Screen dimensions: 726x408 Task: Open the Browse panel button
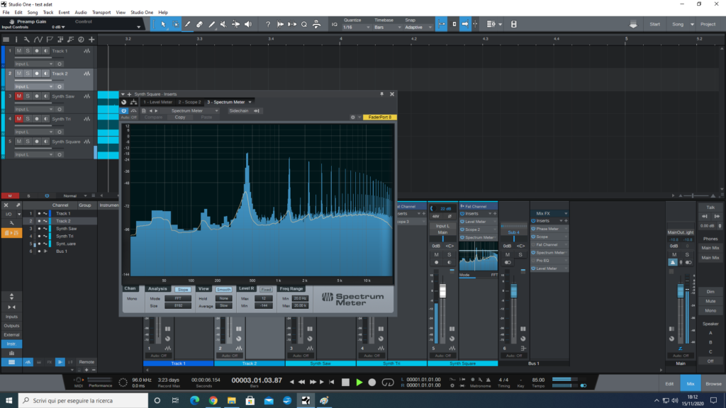pos(713,383)
